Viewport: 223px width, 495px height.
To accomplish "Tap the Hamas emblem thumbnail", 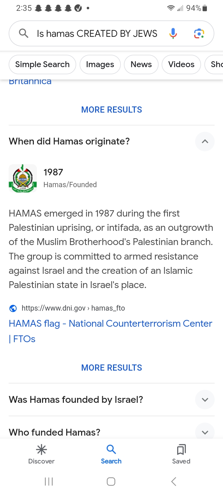I will click(x=23, y=178).
